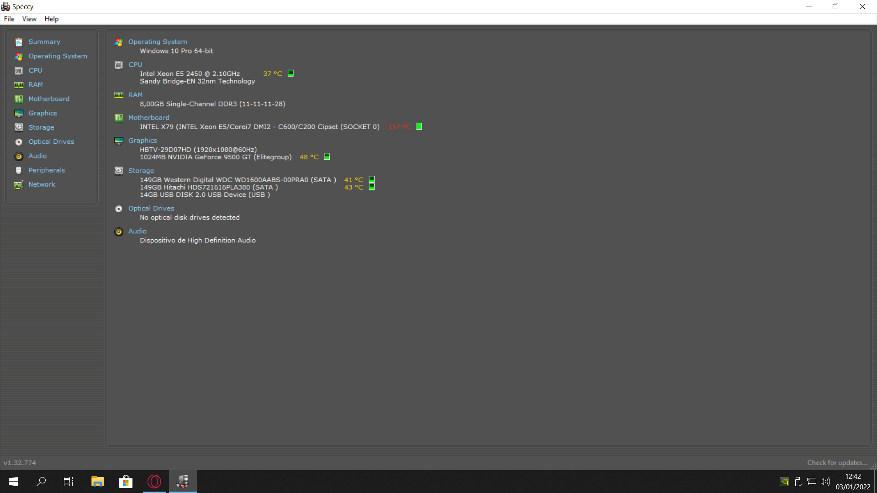The width and height of the screenshot is (877, 493).
Task: Click the RAM icon in the summary pane
Action: tap(119, 95)
